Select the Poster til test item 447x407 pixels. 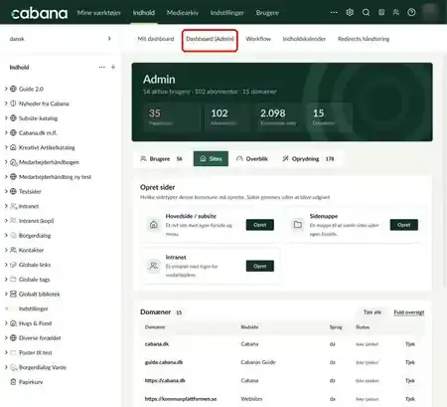pyautogui.click(x=36, y=352)
